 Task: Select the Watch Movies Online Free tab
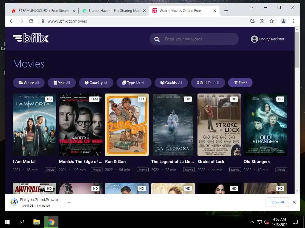(184, 11)
